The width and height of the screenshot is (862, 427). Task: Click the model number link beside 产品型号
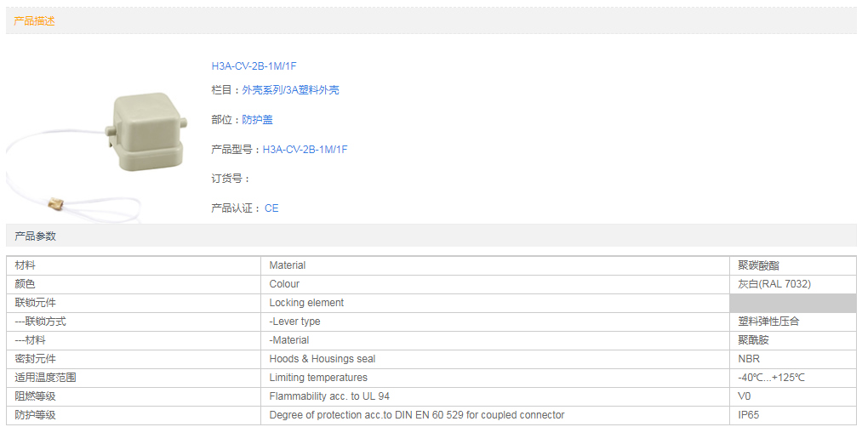click(x=305, y=150)
